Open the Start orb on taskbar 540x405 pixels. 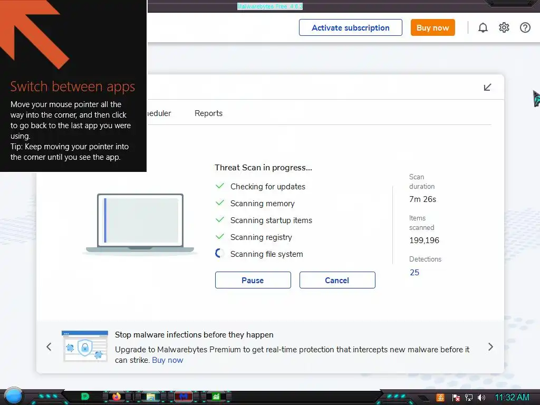(x=14, y=396)
